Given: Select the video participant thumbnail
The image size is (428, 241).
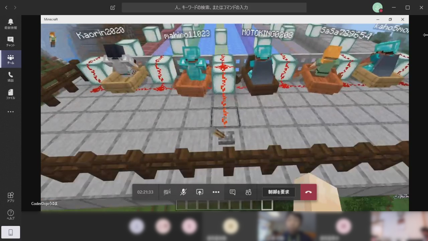Looking at the screenshot, I should pos(286,226).
